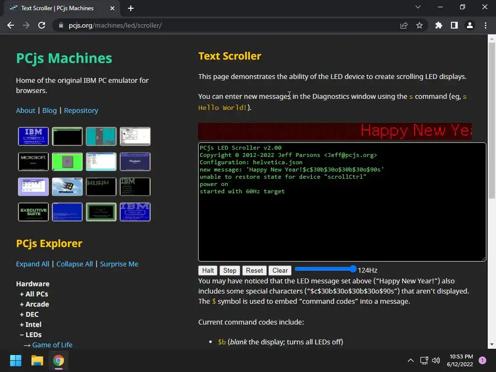Open the tab search chevron
The image size is (496, 372).
pyautogui.click(x=418, y=7)
